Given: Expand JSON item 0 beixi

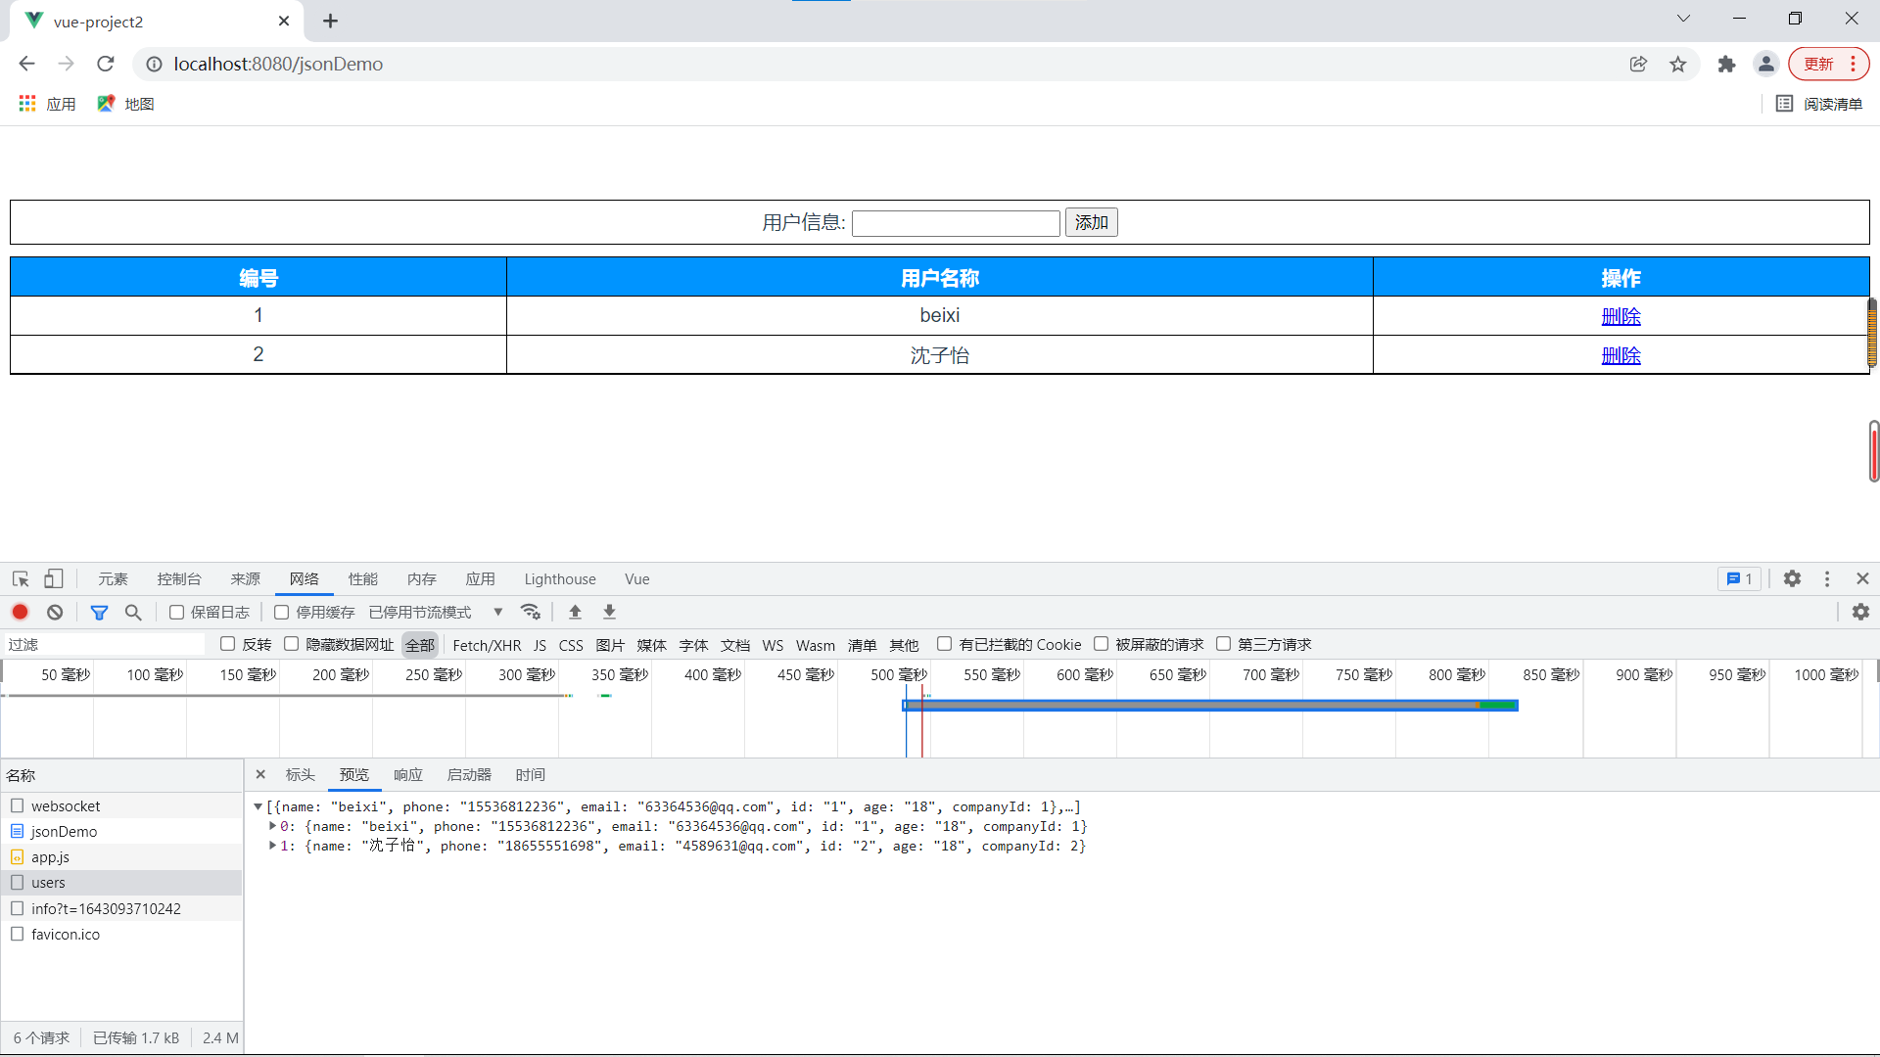Looking at the screenshot, I should 272,826.
